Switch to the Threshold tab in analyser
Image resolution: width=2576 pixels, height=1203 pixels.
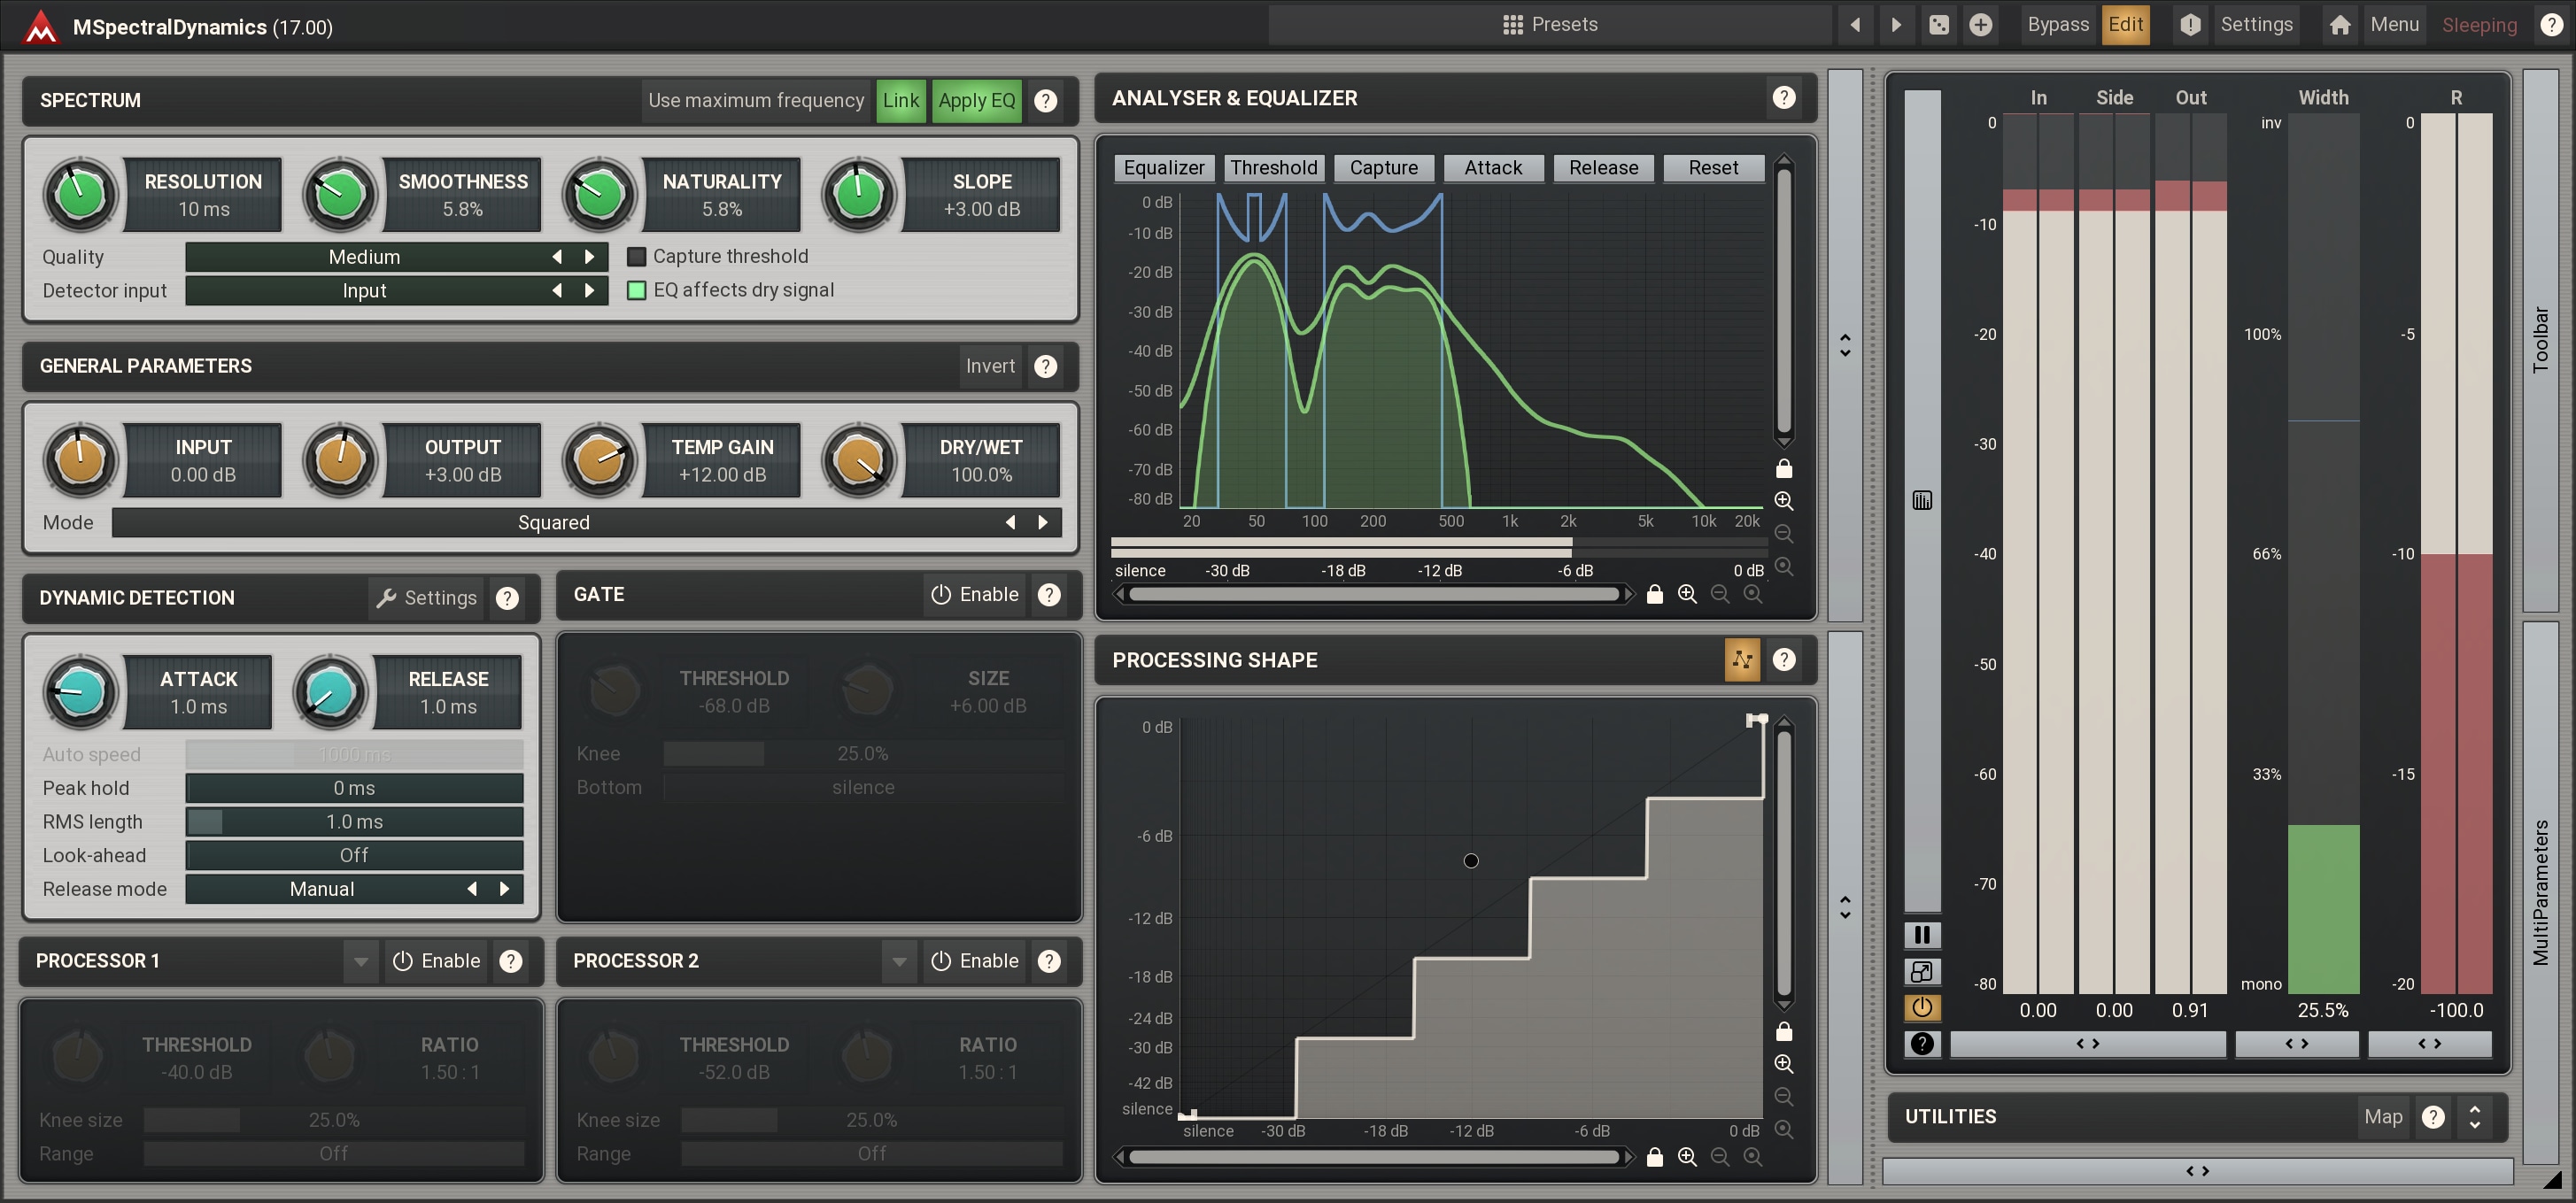(x=1273, y=168)
